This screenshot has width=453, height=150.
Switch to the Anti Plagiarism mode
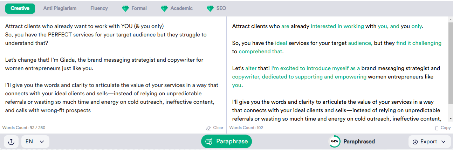coord(60,8)
